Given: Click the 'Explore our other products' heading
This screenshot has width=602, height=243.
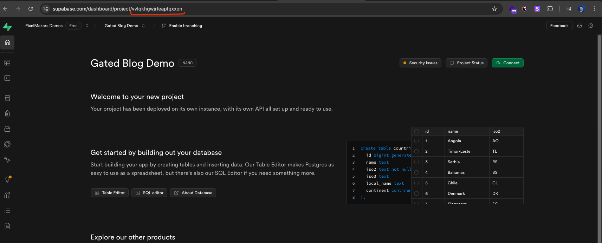Looking at the screenshot, I should point(133,237).
